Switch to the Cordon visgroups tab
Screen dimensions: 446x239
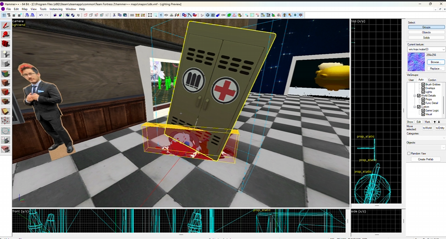pyautogui.click(x=432, y=80)
